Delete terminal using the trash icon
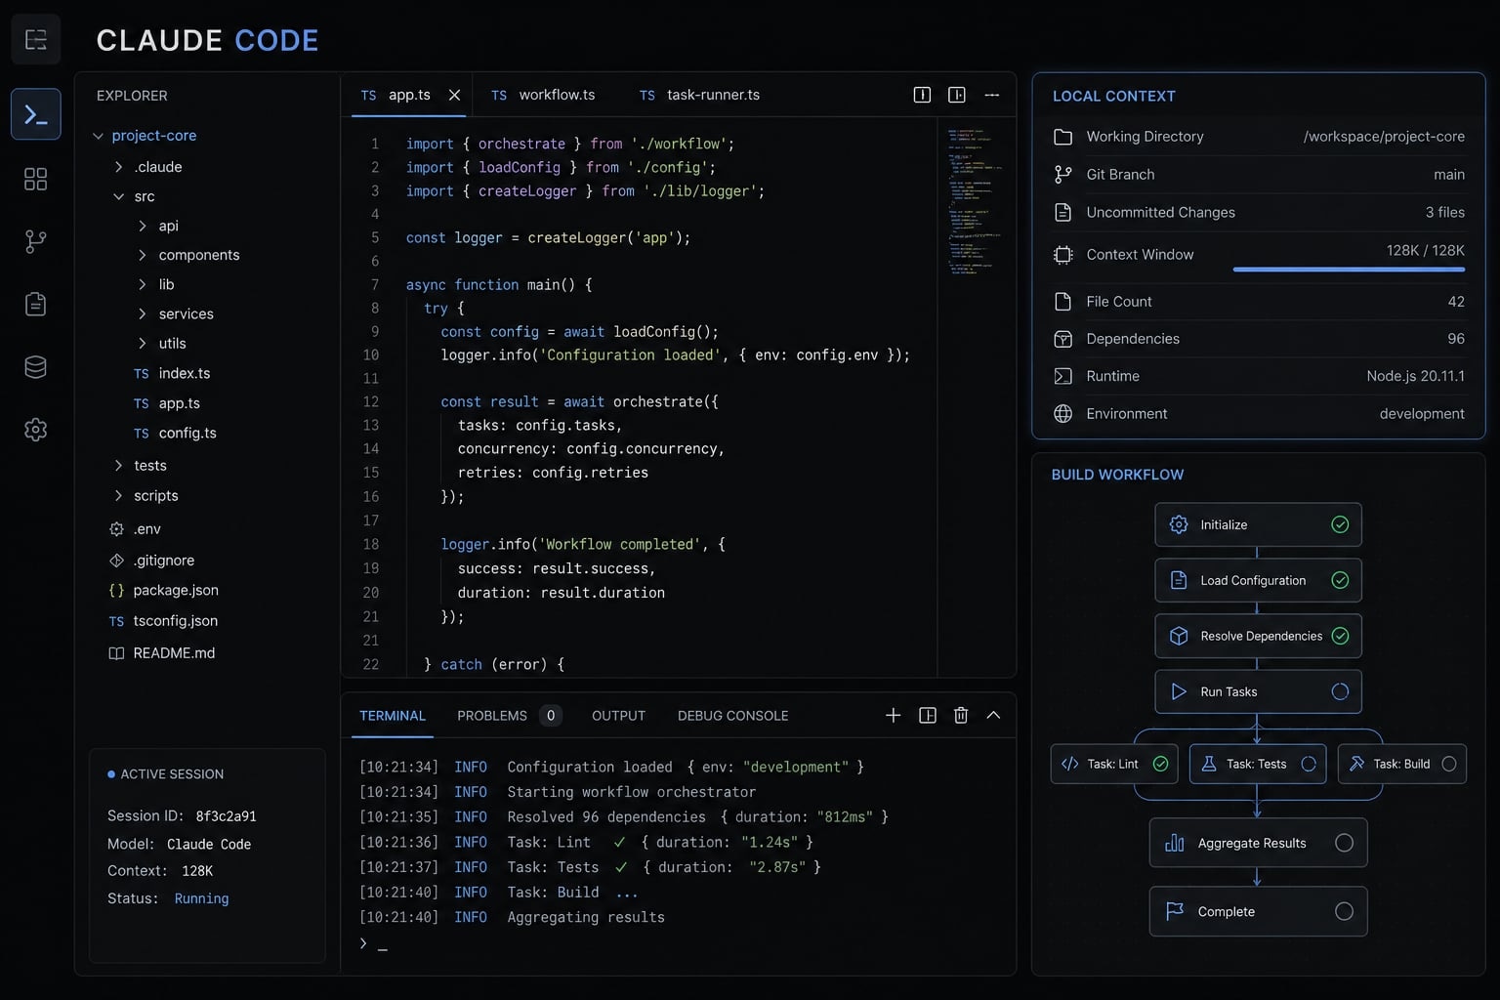Screen dimensions: 1500x1000 961,715
